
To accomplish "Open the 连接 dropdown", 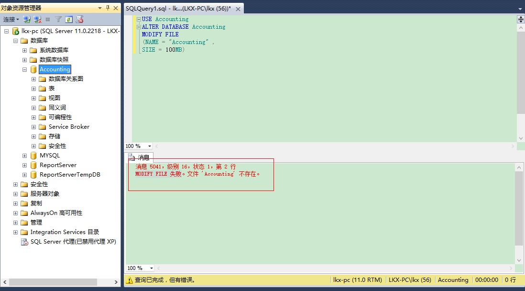I will coord(11,20).
